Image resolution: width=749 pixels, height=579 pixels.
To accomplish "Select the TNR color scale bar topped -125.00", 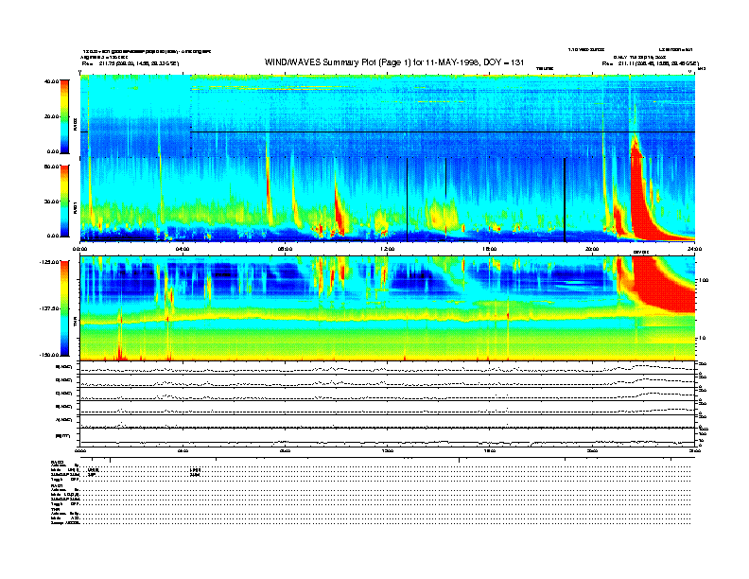I will pyautogui.click(x=64, y=308).
